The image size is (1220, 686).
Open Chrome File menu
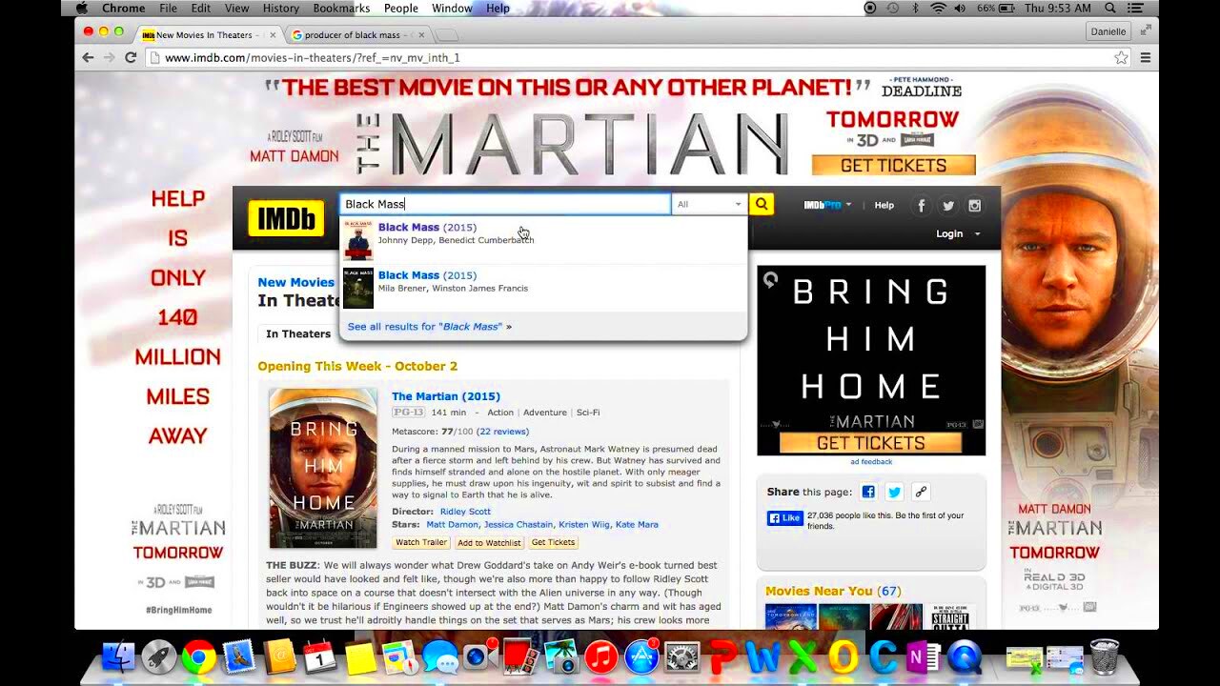tap(168, 8)
